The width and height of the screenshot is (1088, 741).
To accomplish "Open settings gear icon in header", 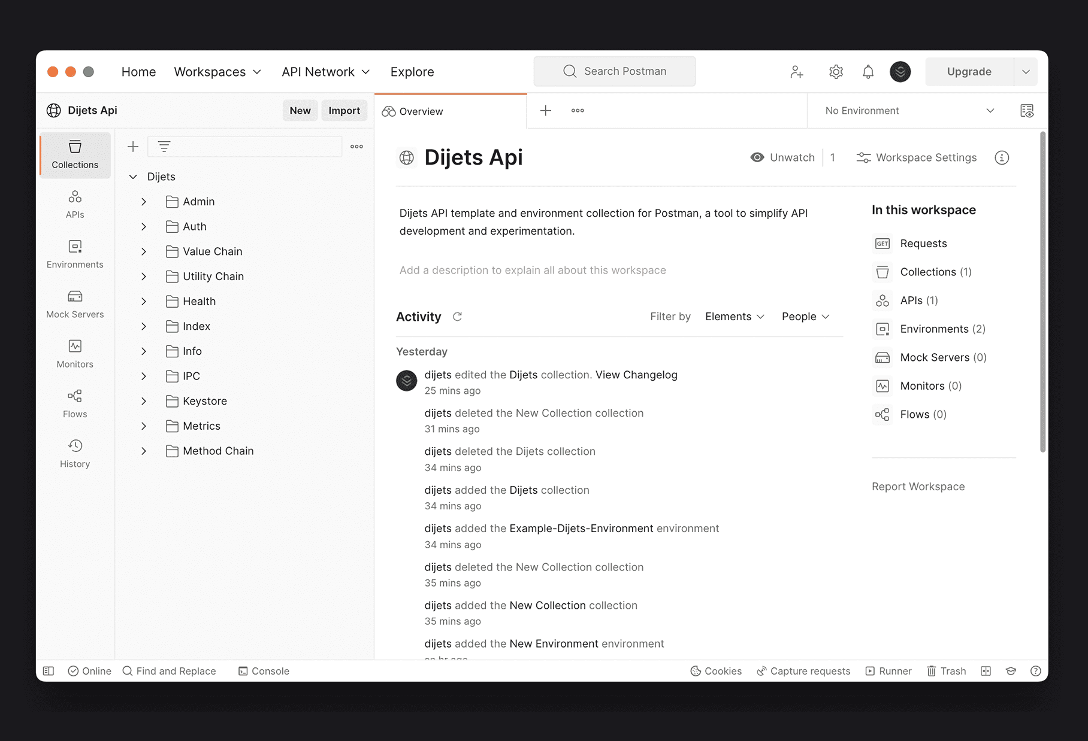I will coord(836,72).
